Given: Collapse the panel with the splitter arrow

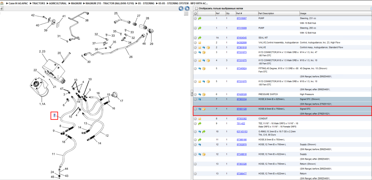Looking at the screenshot, I should coord(192,93).
